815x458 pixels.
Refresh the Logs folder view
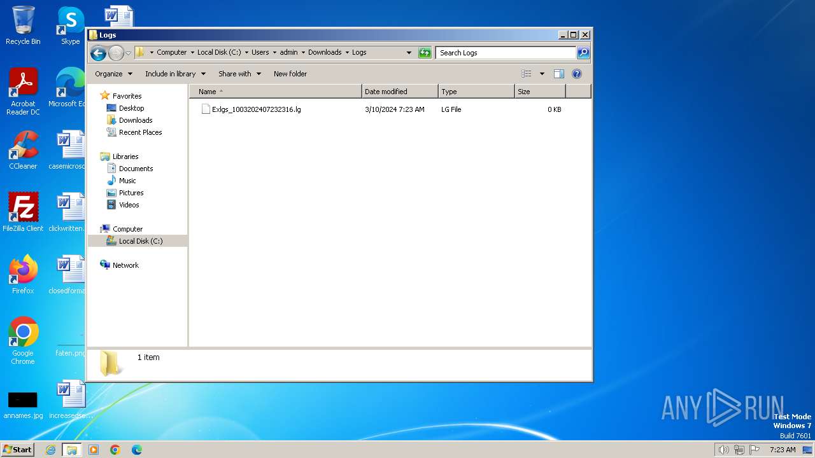click(425, 53)
